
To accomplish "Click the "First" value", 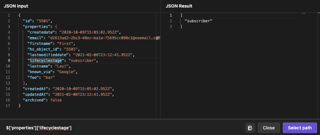I will [x=65, y=44].
